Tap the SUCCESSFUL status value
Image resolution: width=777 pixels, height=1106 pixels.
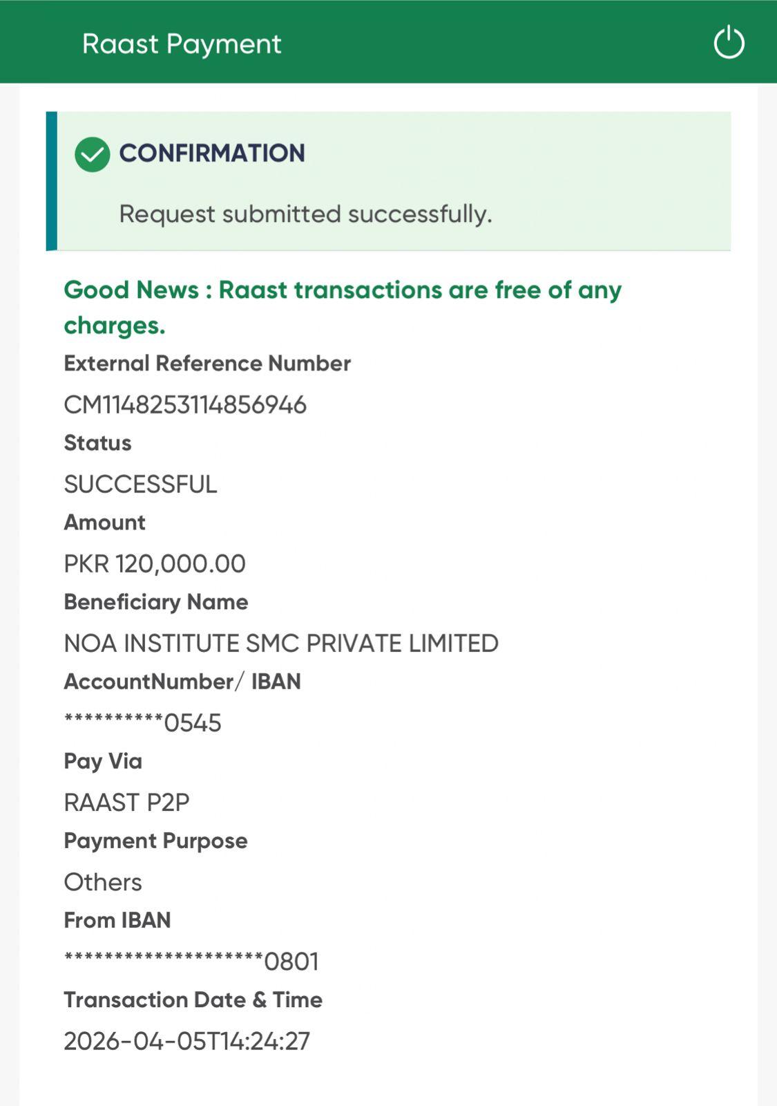(x=140, y=484)
